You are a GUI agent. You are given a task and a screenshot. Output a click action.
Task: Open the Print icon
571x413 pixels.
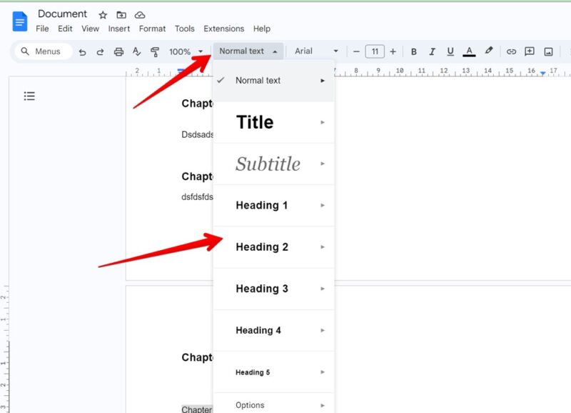(118, 51)
